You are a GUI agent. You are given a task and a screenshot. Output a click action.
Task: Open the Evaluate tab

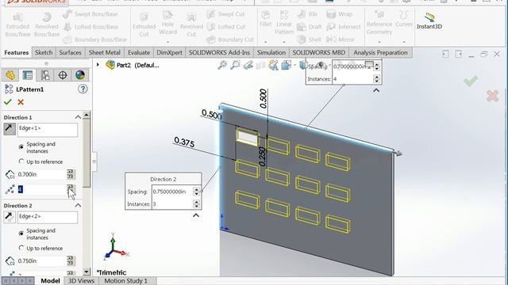pyautogui.click(x=139, y=52)
